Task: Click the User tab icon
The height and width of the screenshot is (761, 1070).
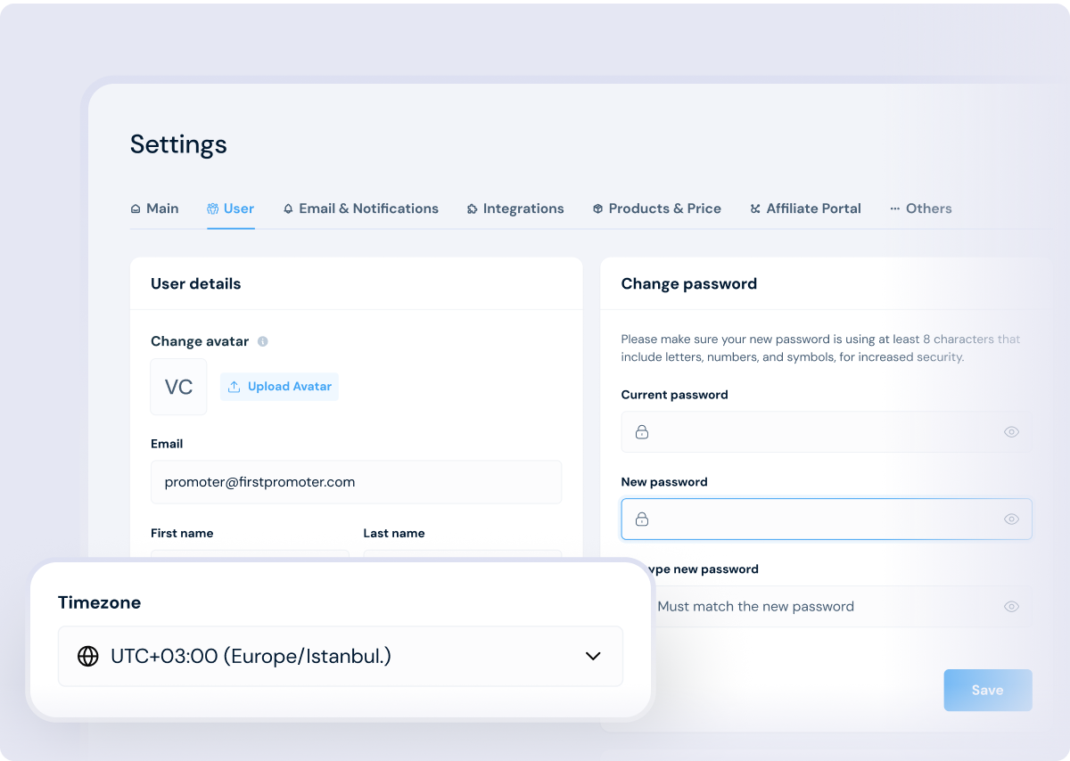Action: tap(212, 209)
